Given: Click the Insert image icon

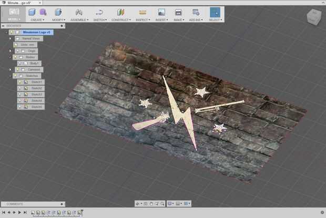Looking at the screenshot, I should pos(161,12).
